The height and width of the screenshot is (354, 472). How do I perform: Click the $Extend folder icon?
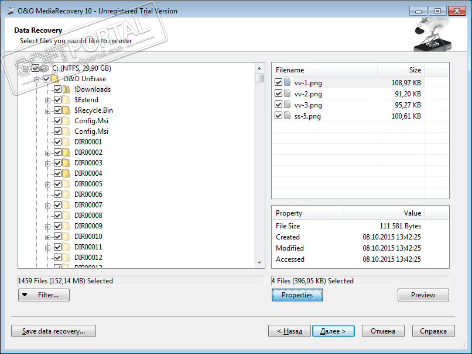coord(66,100)
